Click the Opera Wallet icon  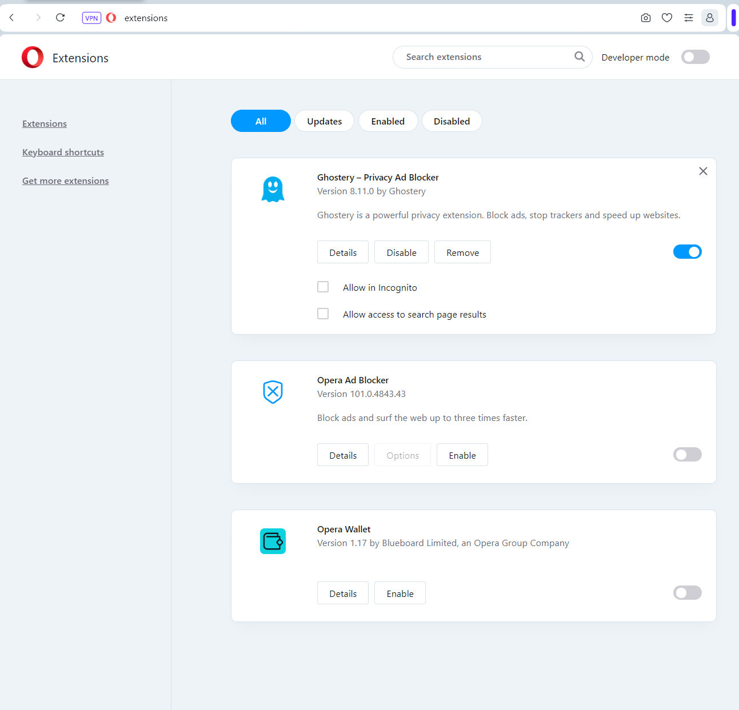(x=273, y=541)
